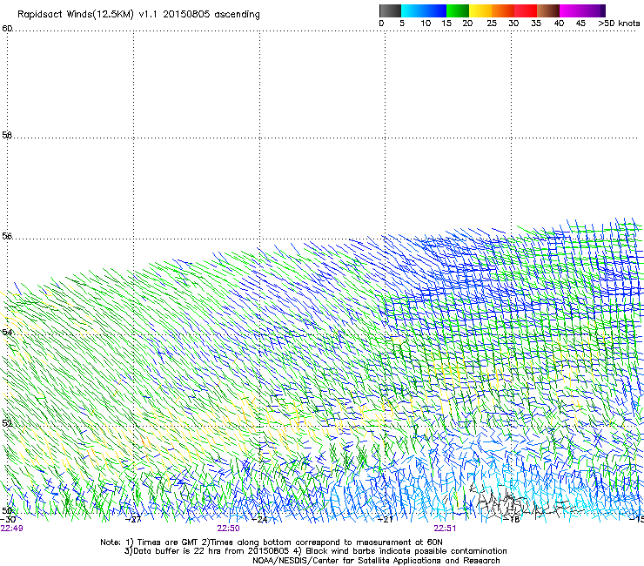
Task: Click the time stamp 22:49
Action: (12, 529)
